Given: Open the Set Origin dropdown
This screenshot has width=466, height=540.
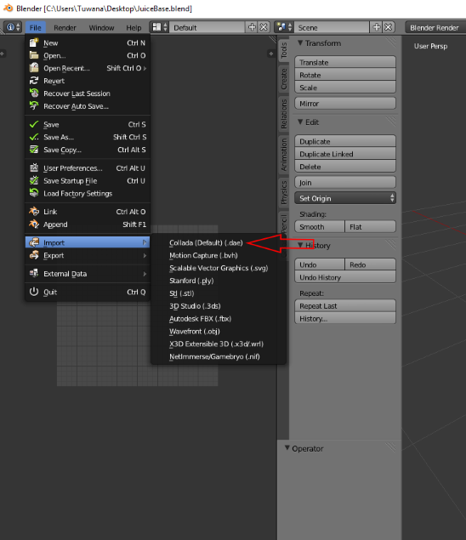Looking at the screenshot, I should (x=345, y=198).
